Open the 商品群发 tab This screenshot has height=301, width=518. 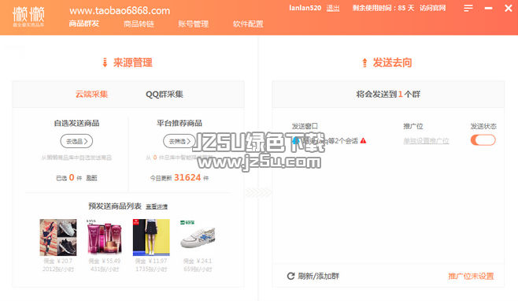(x=84, y=24)
